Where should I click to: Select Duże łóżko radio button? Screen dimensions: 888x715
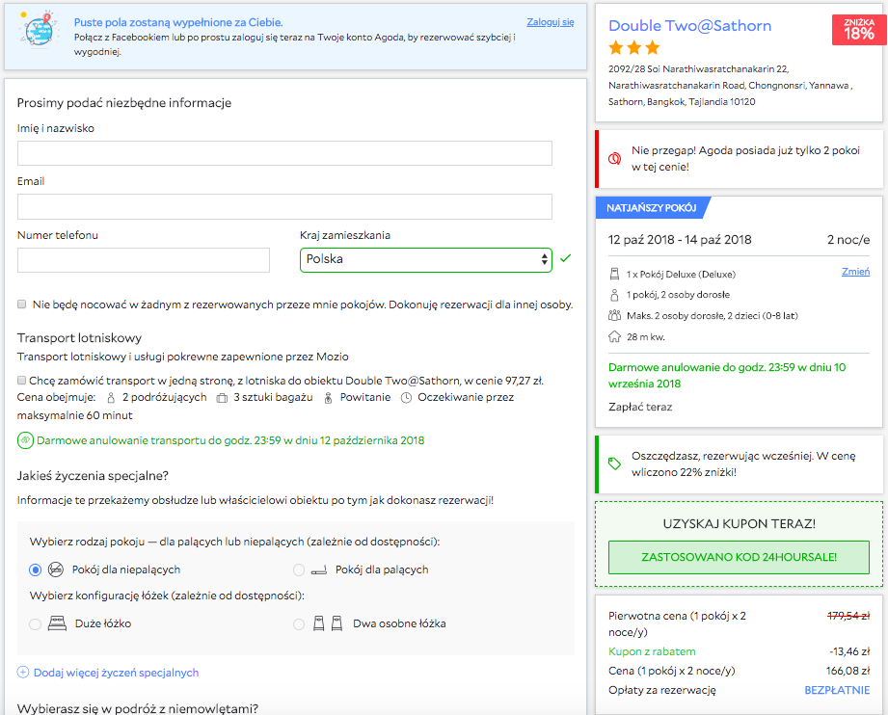[x=35, y=623]
